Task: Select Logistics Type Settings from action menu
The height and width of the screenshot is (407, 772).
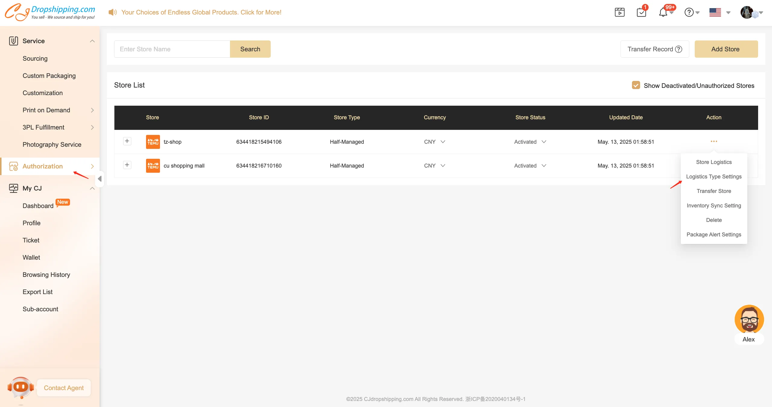Action: (714, 177)
